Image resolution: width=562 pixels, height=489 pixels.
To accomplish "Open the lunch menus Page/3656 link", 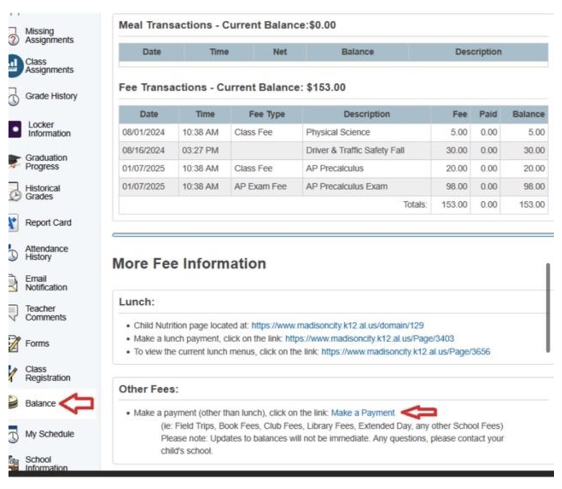I will pos(406,351).
